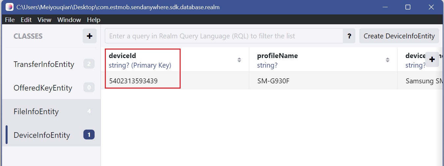The image size is (444, 166).
Task: Maximize the Realm Studio window
Action: click(408, 7)
